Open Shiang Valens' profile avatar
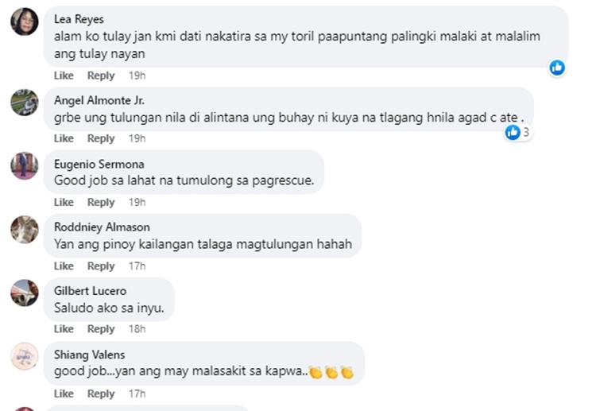The height and width of the screenshot is (411, 596). click(x=25, y=356)
